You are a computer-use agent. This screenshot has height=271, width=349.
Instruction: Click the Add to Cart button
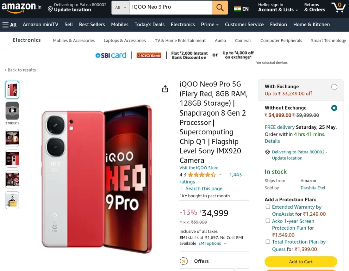click(x=301, y=262)
